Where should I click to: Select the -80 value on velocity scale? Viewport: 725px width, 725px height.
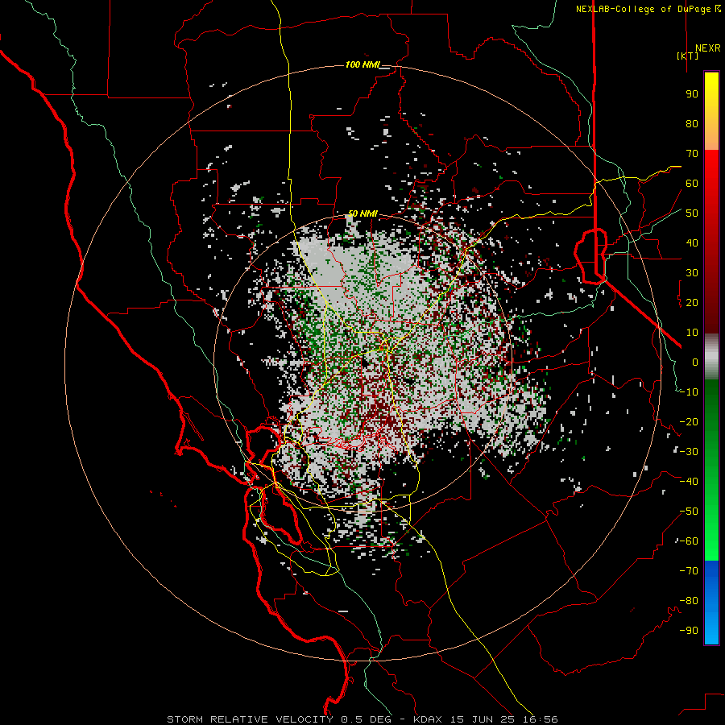(x=689, y=601)
